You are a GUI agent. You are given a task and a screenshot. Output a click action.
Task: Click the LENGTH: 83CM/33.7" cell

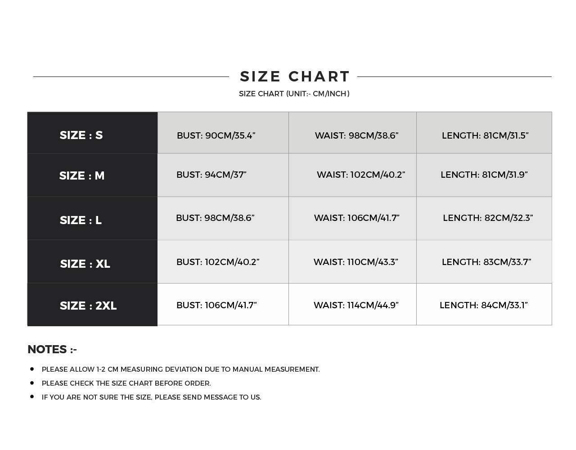click(486, 262)
